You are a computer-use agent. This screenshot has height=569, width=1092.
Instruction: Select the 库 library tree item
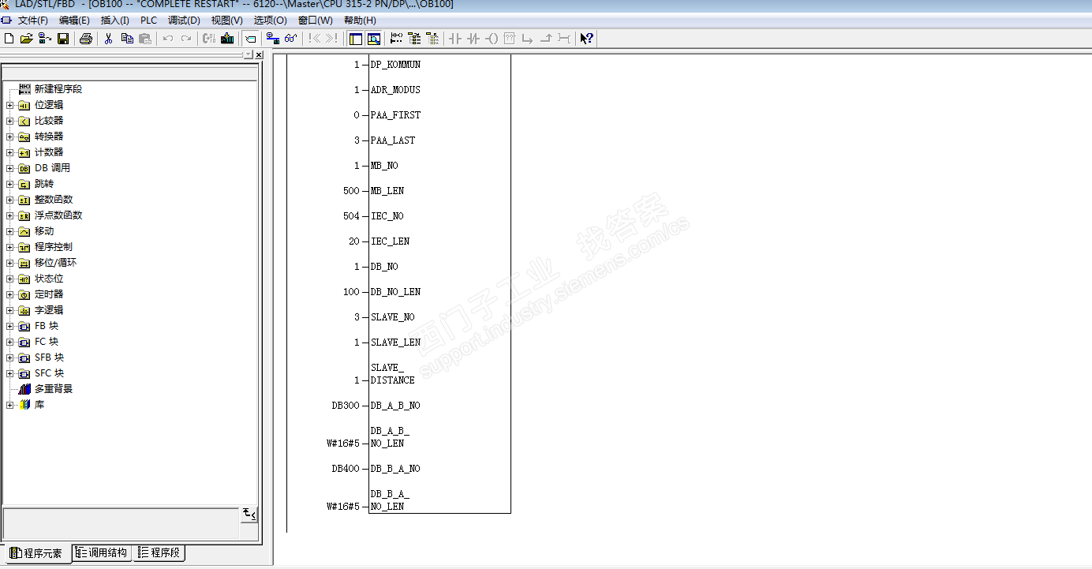[x=39, y=405]
